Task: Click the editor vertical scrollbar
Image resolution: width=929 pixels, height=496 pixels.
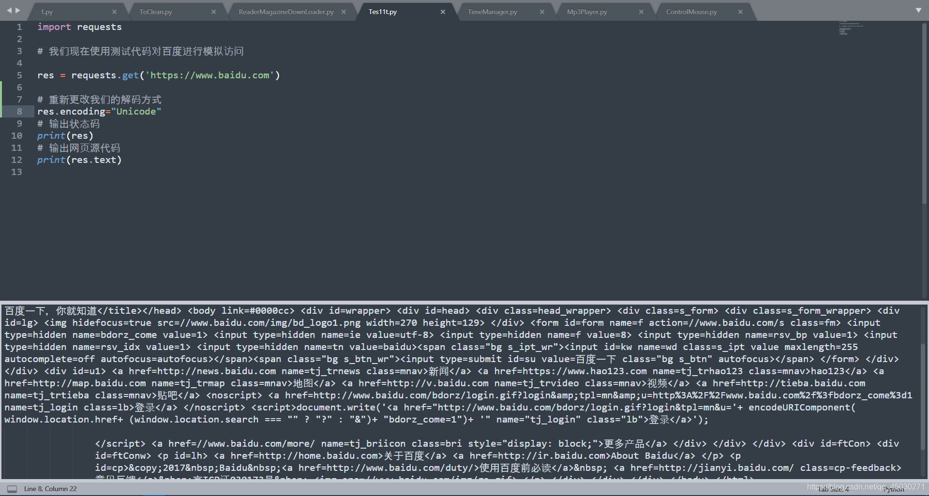Action: [925, 114]
